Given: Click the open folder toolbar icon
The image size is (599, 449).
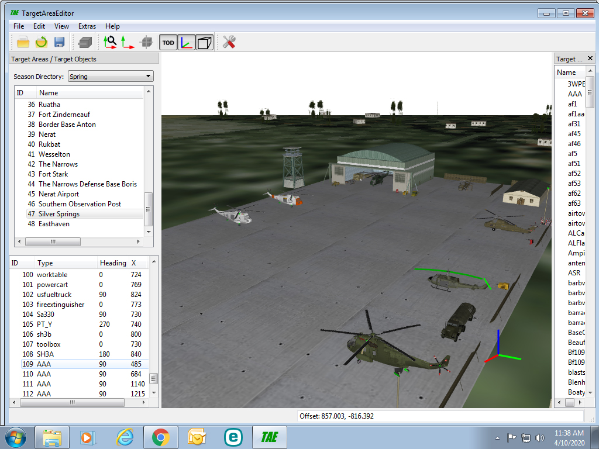Looking at the screenshot, I should pyautogui.click(x=23, y=42).
